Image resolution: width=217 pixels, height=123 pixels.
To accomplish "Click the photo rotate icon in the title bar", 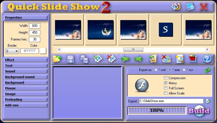I will 176,7.
